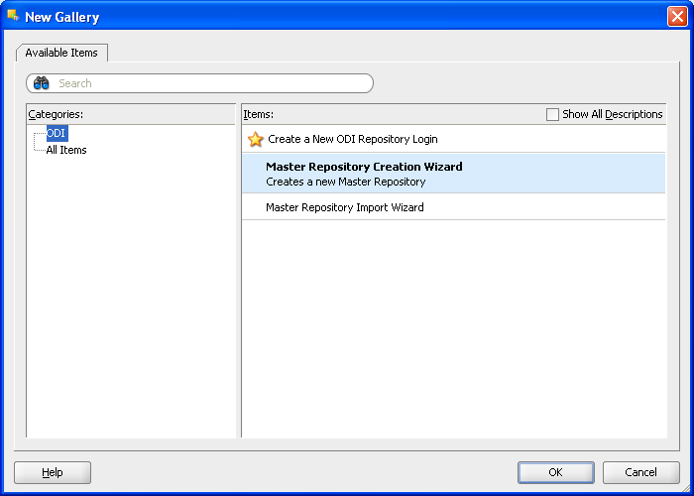Click the New Gallery title bar icon
This screenshot has width=694, height=496.
point(13,16)
